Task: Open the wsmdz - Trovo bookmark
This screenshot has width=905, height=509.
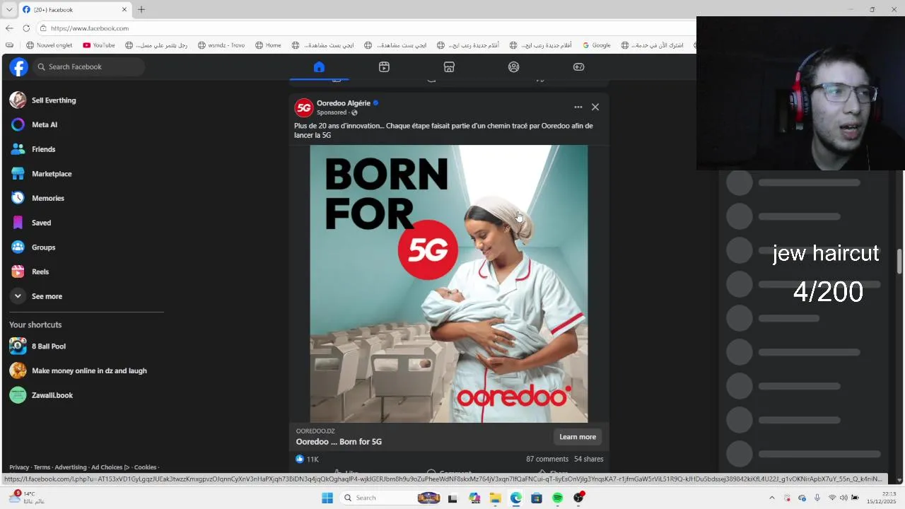Action: point(221,45)
